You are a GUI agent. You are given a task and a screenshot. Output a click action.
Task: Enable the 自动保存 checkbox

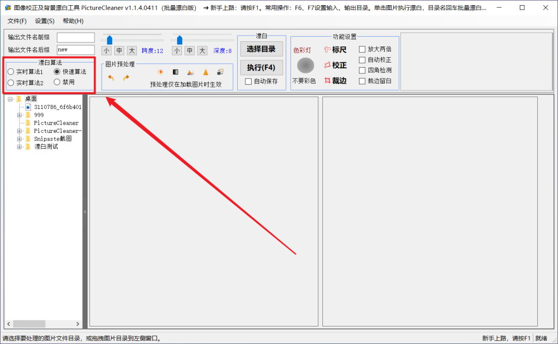pos(249,82)
